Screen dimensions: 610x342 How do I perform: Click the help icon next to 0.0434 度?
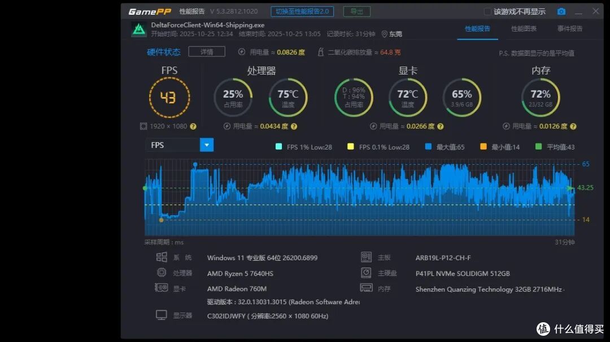[x=294, y=126]
